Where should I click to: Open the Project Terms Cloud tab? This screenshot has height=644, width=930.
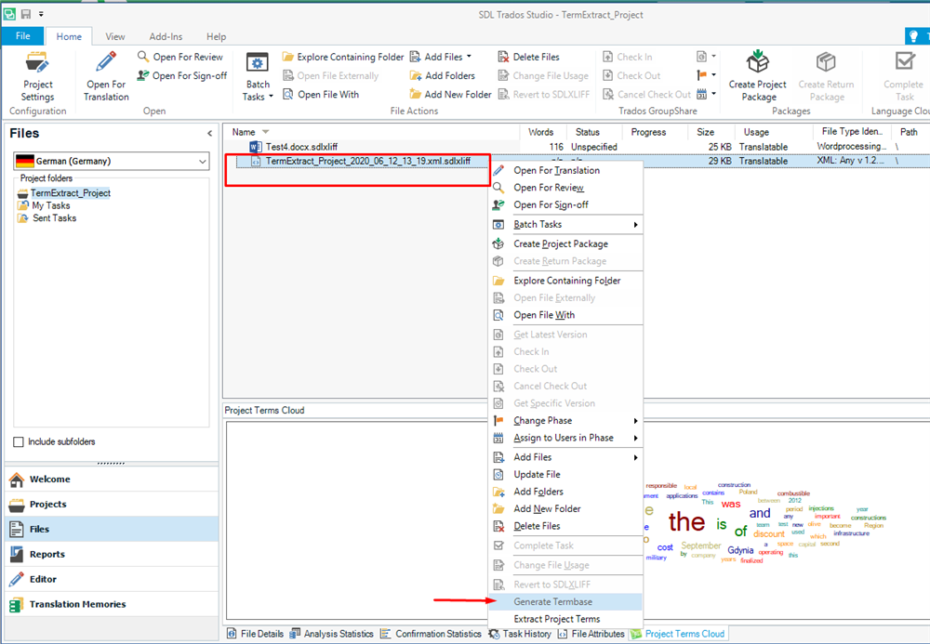point(678,634)
